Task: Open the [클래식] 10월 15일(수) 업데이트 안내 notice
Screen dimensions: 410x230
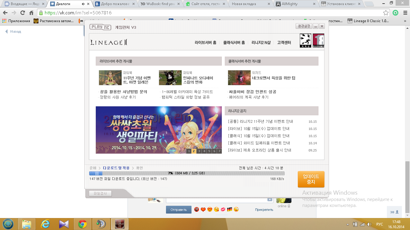Action: (259, 136)
